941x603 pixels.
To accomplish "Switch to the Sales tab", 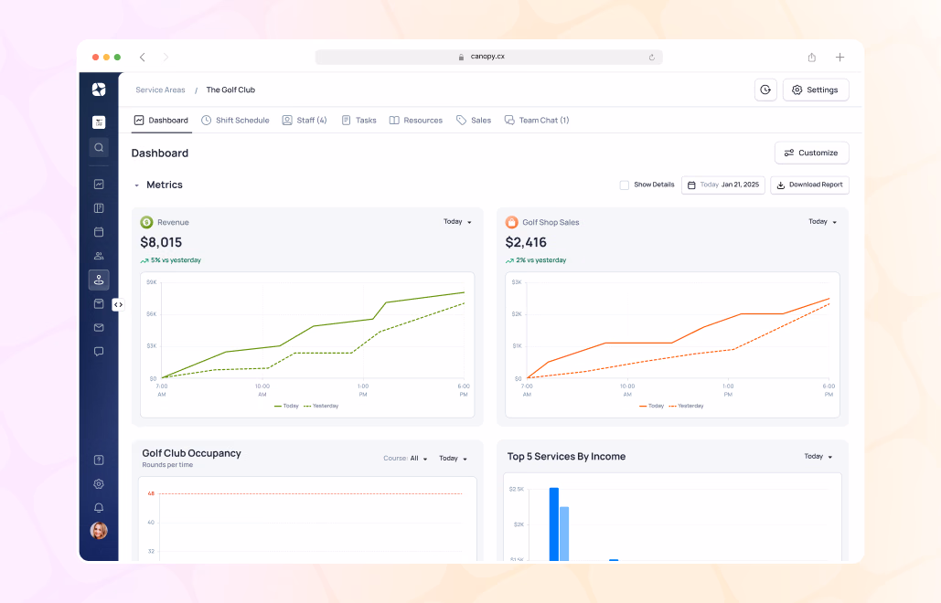I will point(474,121).
